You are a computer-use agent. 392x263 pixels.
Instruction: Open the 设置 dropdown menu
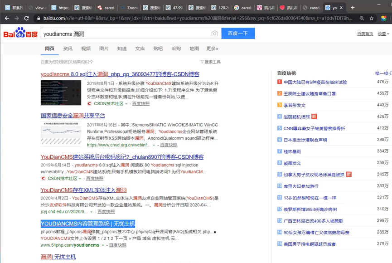pos(383,34)
